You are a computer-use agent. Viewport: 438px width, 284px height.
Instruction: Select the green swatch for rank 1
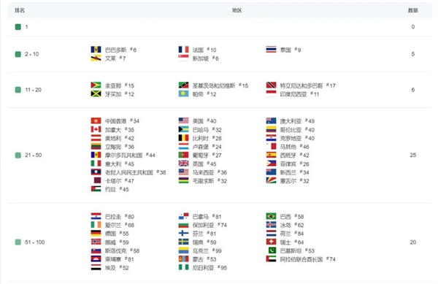tap(18, 27)
